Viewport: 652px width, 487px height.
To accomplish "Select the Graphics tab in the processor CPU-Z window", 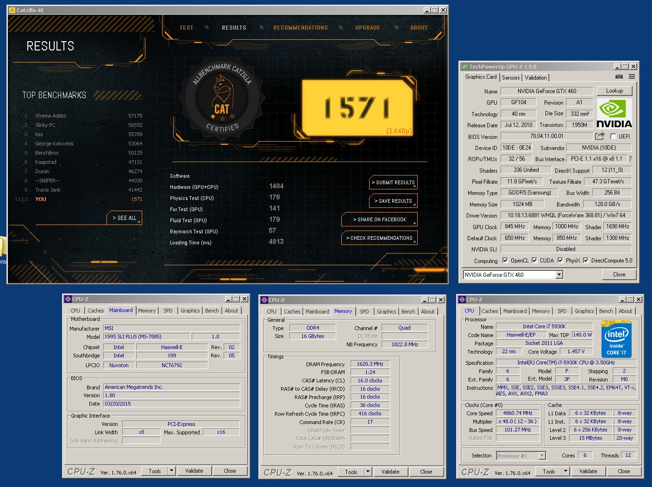I will tap(584, 311).
